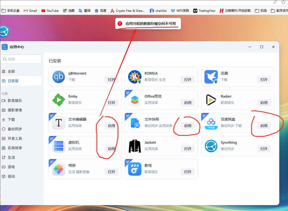
Task: Click the 虚拟机 server icon
Action: [x=59, y=146]
